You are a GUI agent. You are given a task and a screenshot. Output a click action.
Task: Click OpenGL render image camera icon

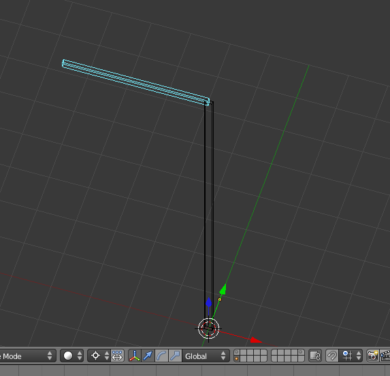tap(373, 356)
